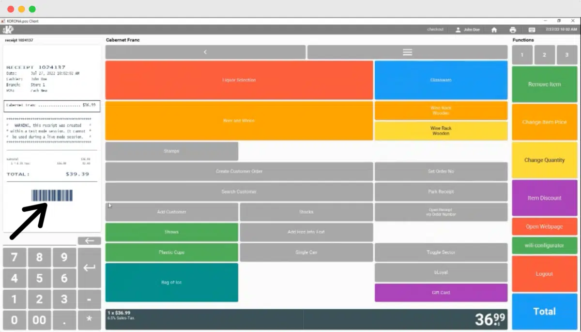
Task: Click Open Receipt via Order Number
Action: tap(441, 212)
